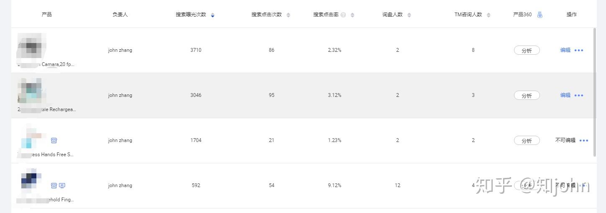
Task: Sort by 询盘人数 column
Action: pyautogui.click(x=409, y=15)
